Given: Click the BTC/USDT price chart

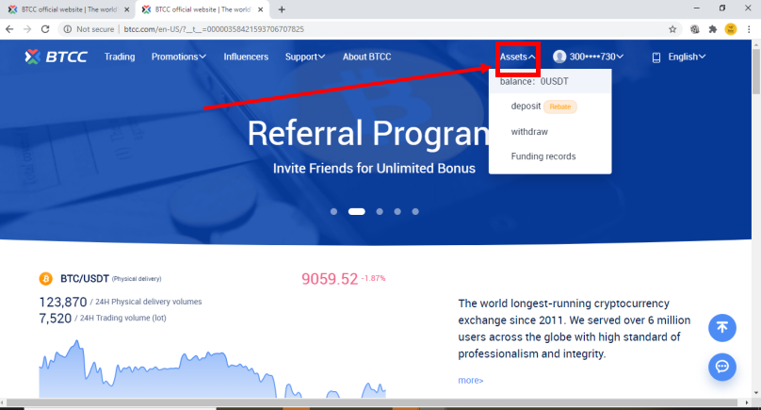Looking at the screenshot, I should (213, 369).
